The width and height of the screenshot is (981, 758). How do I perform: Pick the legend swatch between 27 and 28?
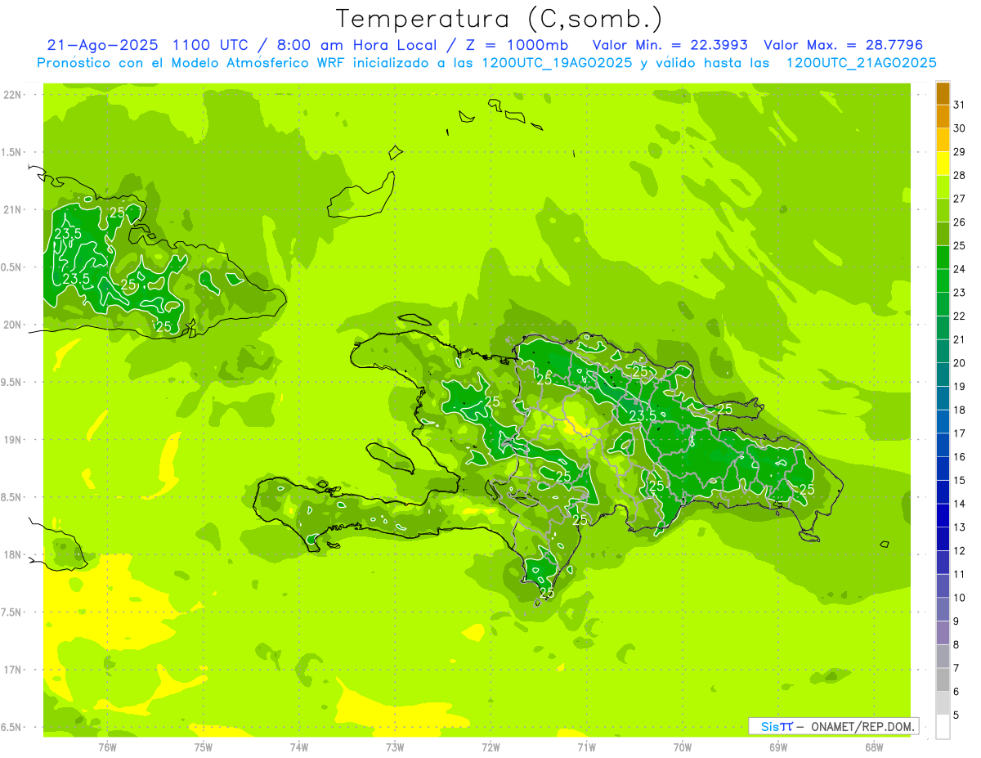pyautogui.click(x=943, y=186)
